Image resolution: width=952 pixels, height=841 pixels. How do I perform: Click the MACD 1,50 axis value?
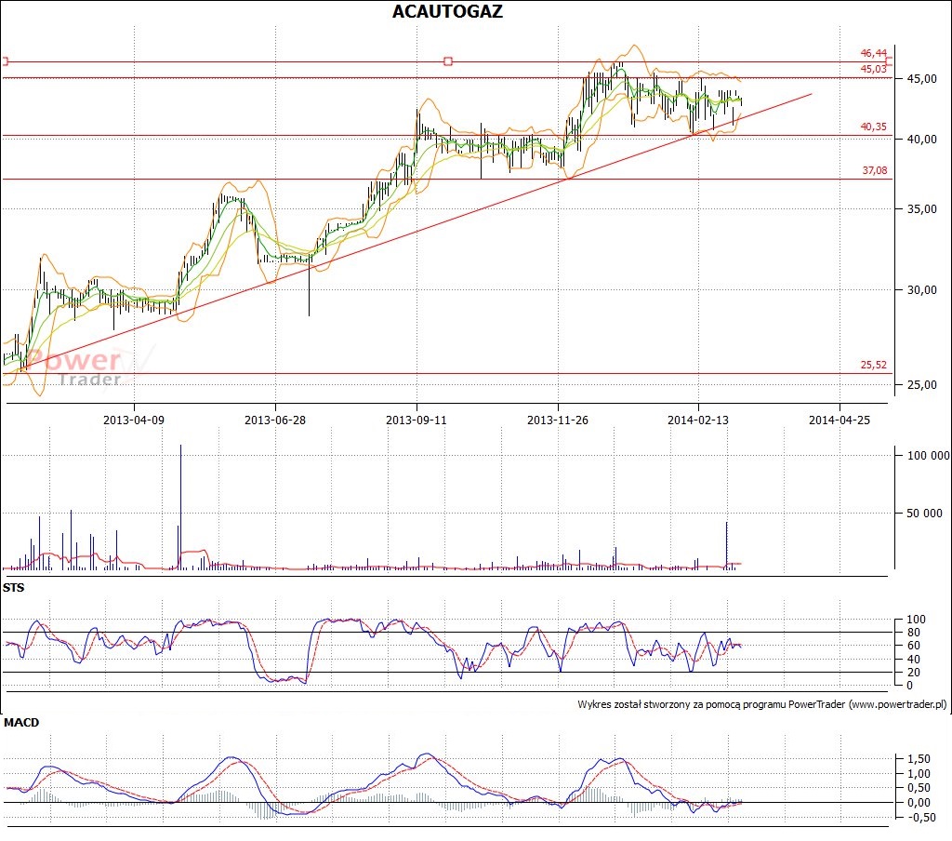pyautogui.click(x=919, y=759)
